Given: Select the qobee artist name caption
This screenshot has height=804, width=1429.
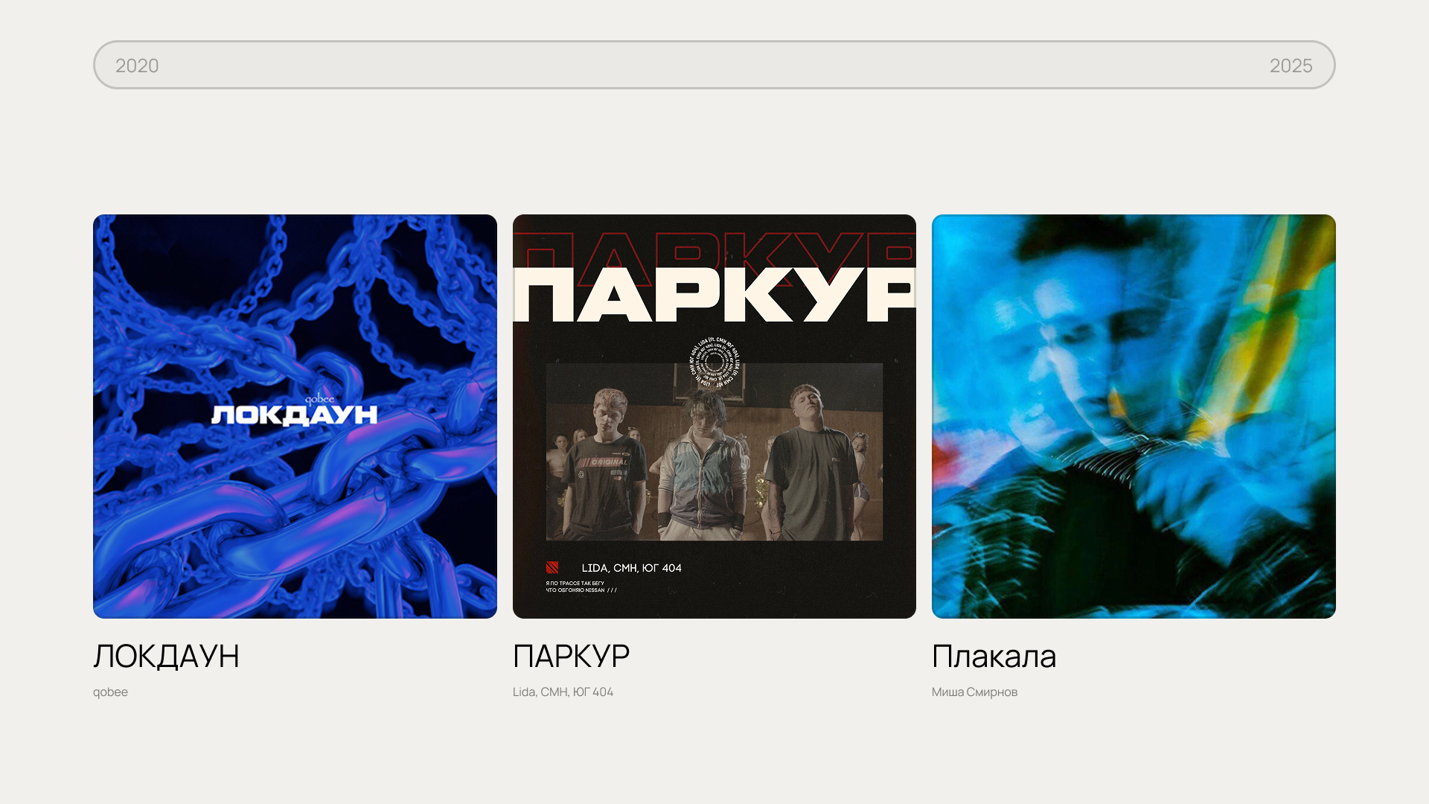Looking at the screenshot, I should coord(110,692).
